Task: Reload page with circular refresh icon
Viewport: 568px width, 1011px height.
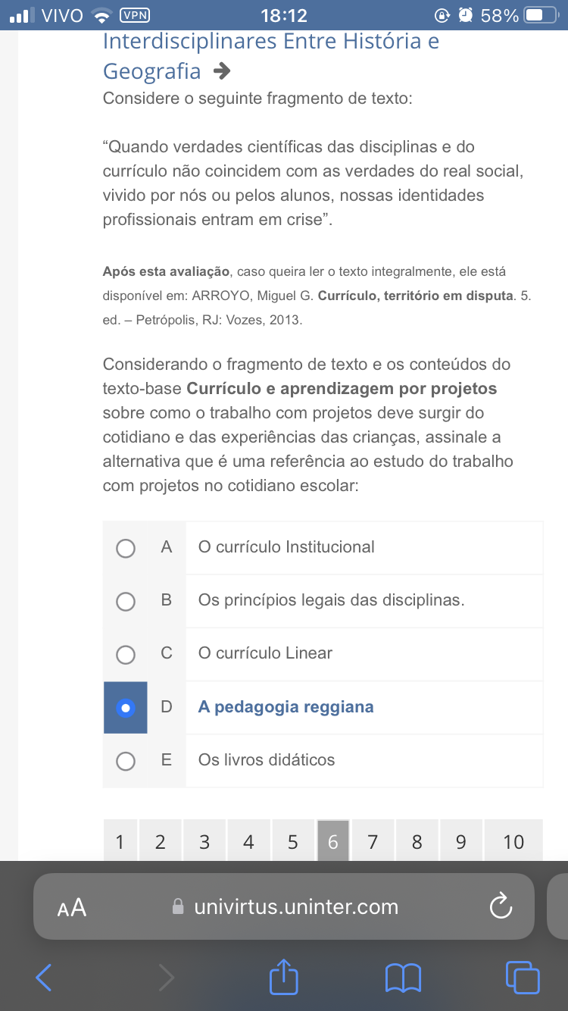Action: [501, 906]
